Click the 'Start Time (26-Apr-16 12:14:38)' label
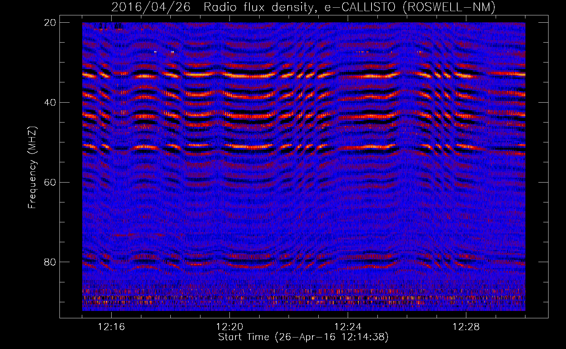Image resolution: width=566 pixels, height=349 pixels. (x=303, y=337)
